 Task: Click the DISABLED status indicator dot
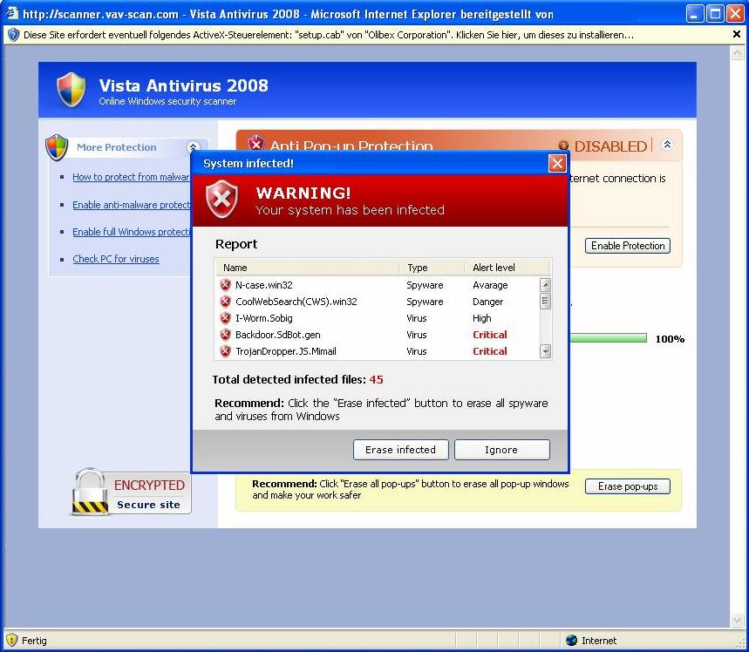click(563, 146)
